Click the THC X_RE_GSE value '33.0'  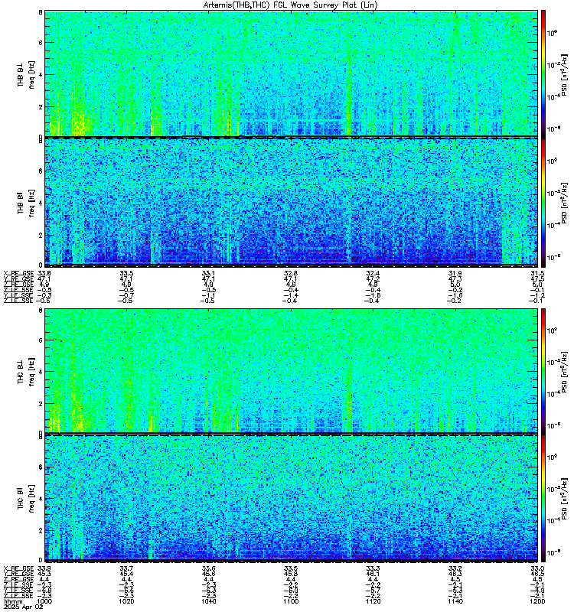click(x=537, y=568)
